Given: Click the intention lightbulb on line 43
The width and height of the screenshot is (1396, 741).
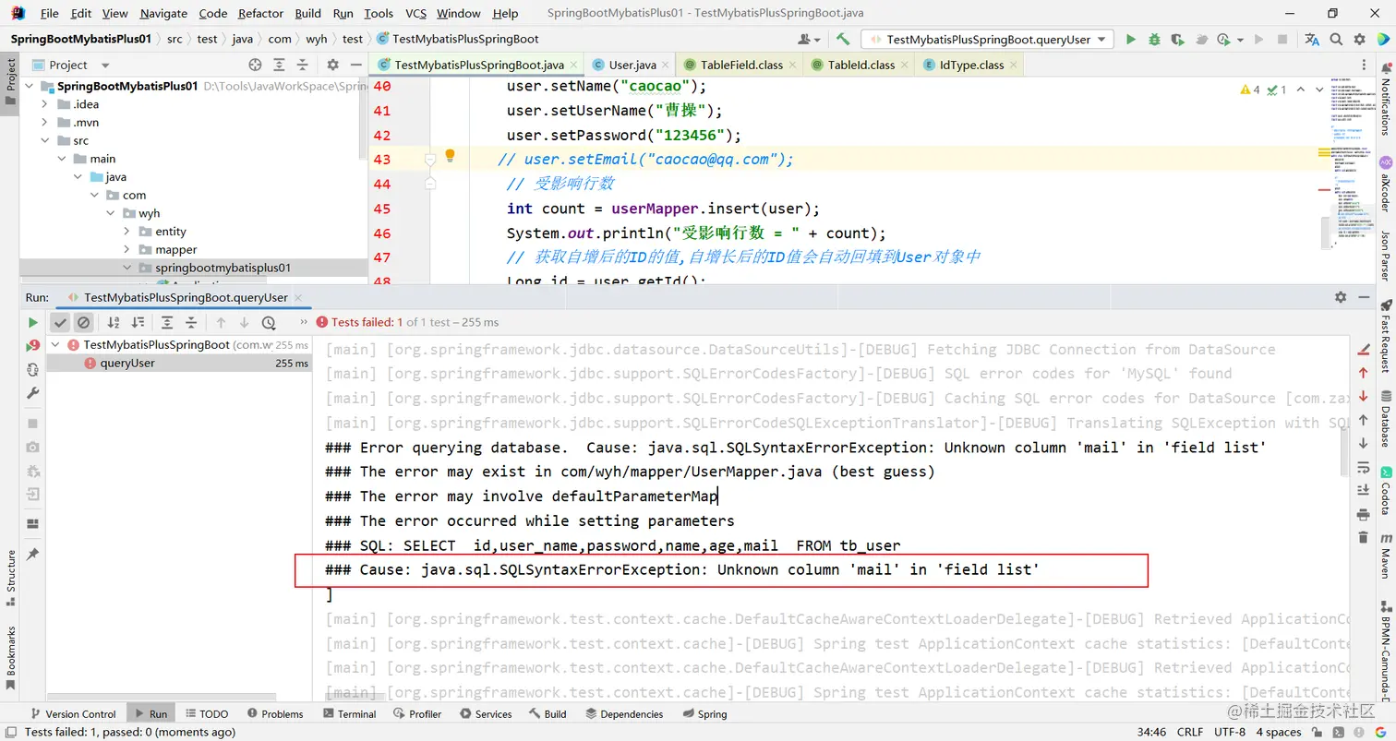Looking at the screenshot, I should coord(450,156).
